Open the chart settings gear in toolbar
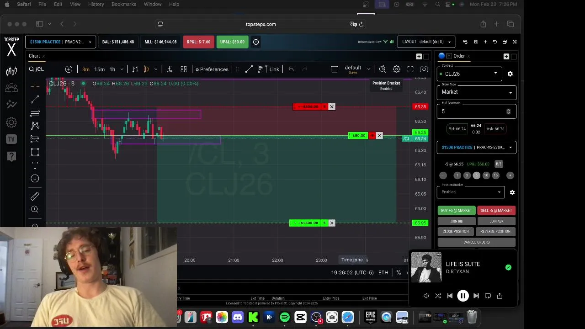This screenshot has width=585, height=329. (x=397, y=69)
